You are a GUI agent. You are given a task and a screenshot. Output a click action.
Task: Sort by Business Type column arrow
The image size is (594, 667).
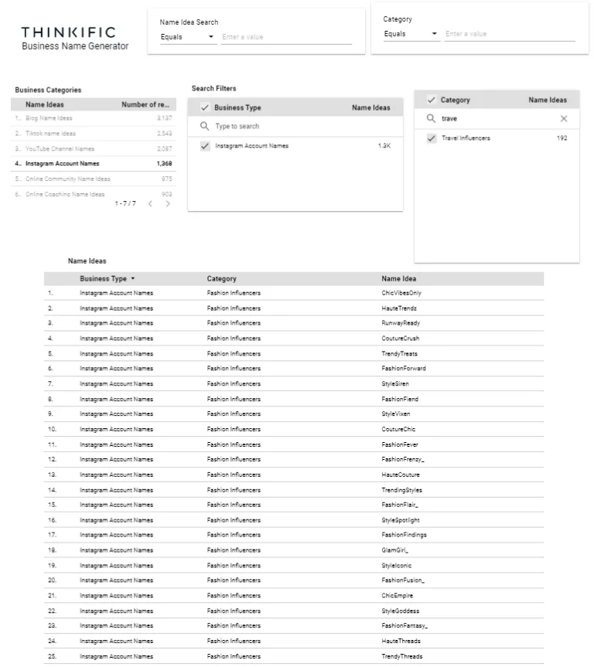[133, 279]
